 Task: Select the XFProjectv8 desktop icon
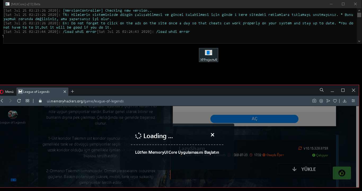[x=209, y=55]
